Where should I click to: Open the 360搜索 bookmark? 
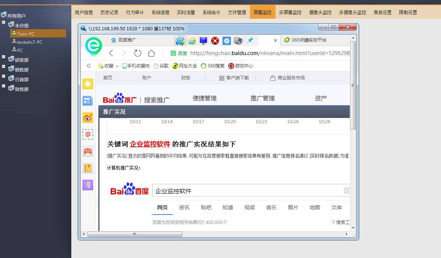tap(213, 66)
